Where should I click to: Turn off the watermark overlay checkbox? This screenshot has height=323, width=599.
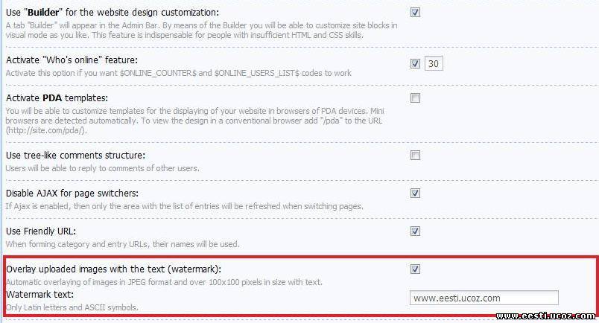tap(415, 269)
